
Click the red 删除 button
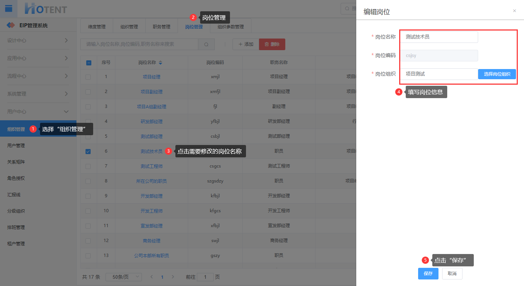tap(272, 44)
